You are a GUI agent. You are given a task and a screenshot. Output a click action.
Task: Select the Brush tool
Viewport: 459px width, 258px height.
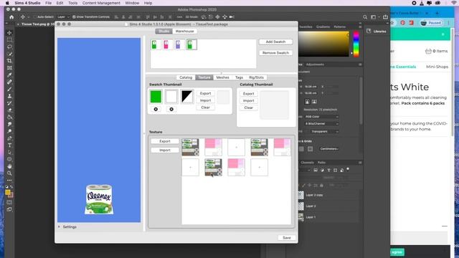pyautogui.click(x=9, y=89)
